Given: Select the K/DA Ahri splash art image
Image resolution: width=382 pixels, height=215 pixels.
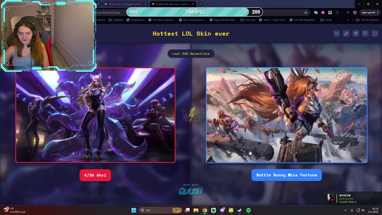Looking at the screenshot, I should (95, 115).
